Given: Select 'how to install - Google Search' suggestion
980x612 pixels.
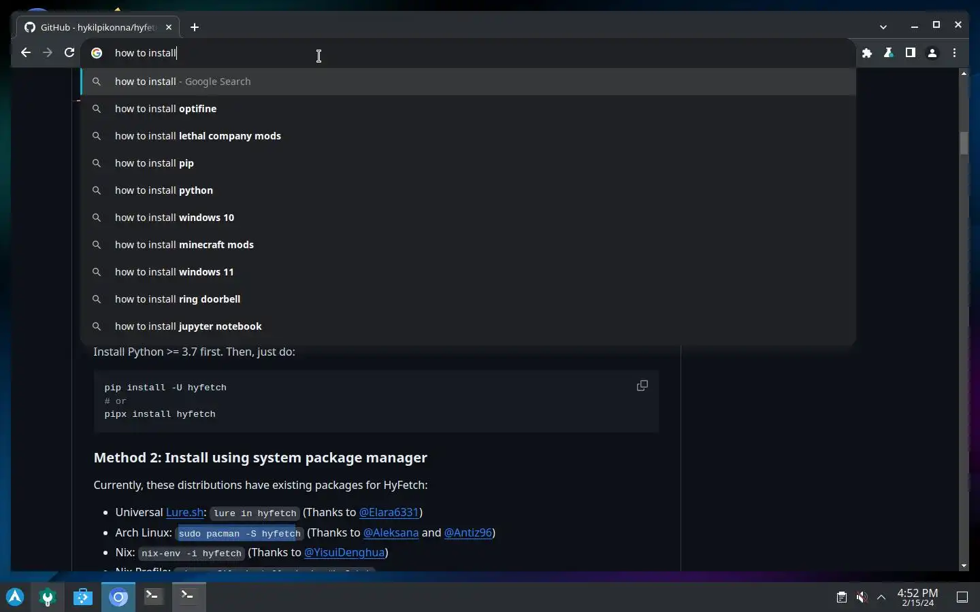Looking at the screenshot, I should [468, 82].
